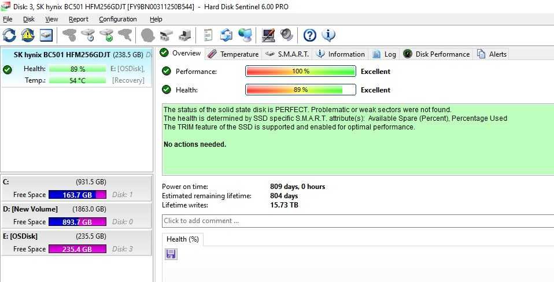
Task: Open the View menu
Action: coord(51,20)
